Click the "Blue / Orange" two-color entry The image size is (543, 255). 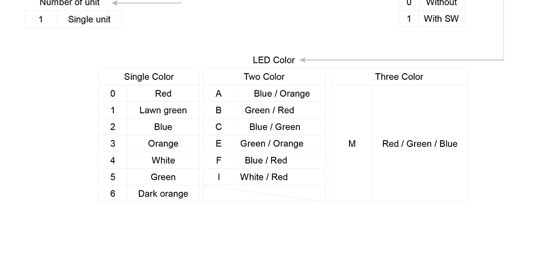point(281,93)
